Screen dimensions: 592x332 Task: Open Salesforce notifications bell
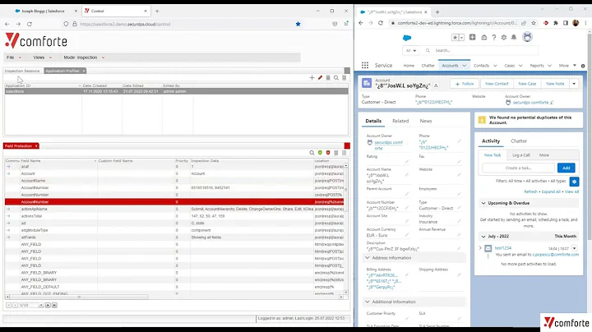(514, 37)
